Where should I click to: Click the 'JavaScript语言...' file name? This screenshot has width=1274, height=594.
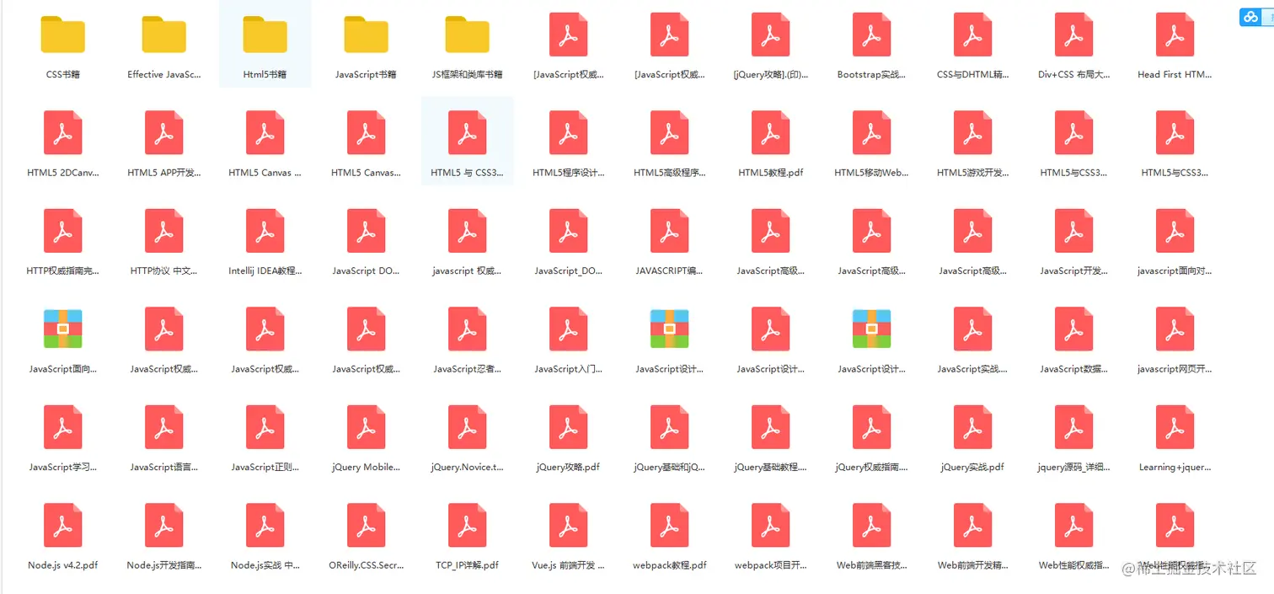coord(164,467)
